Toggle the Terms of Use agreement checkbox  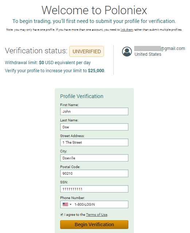click(x=62, y=214)
